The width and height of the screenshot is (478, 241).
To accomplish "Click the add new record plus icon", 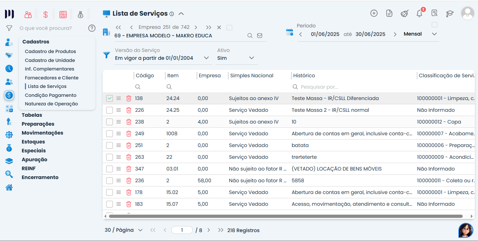I will point(374,14).
